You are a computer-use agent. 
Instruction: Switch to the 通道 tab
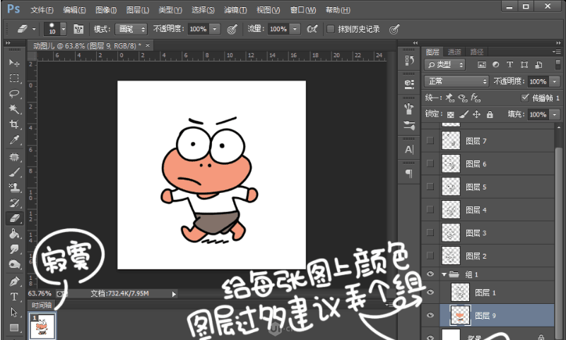tap(454, 52)
